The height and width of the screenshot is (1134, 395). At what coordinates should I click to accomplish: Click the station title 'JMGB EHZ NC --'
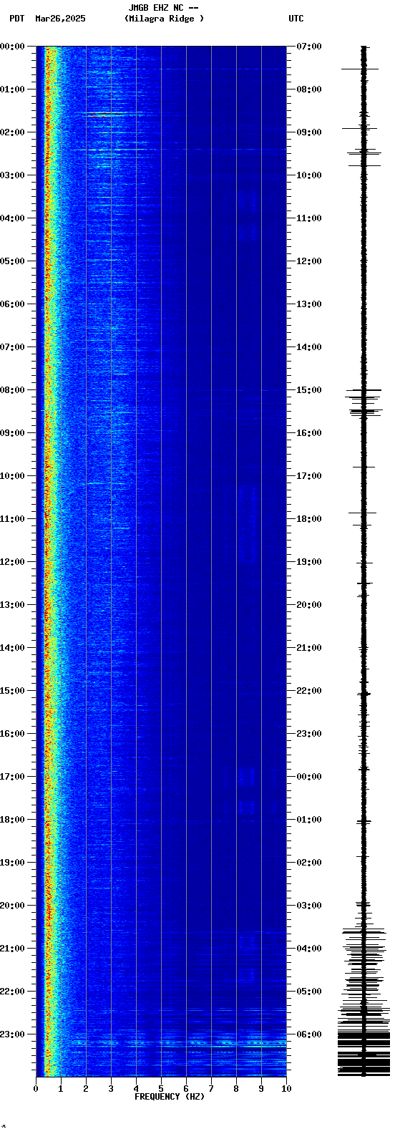(x=163, y=8)
